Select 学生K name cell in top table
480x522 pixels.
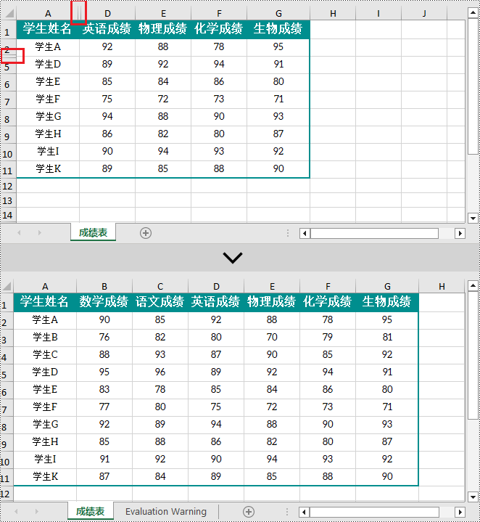[x=48, y=168]
